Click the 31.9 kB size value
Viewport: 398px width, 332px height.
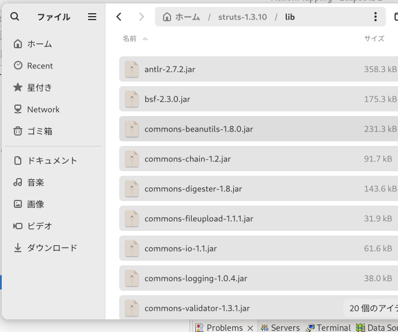(378, 218)
